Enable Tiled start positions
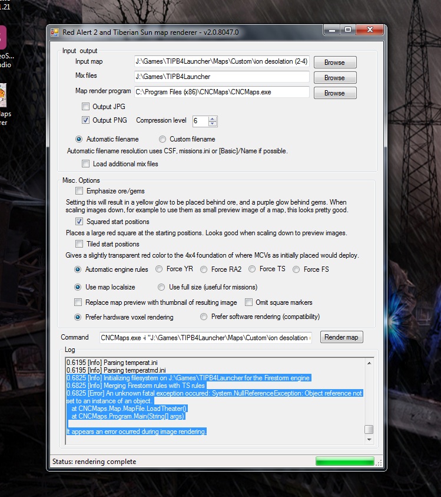 click(79, 244)
